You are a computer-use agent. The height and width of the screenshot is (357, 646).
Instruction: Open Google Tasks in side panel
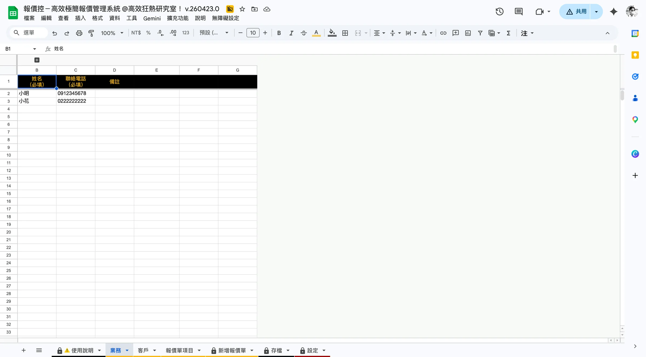click(635, 77)
